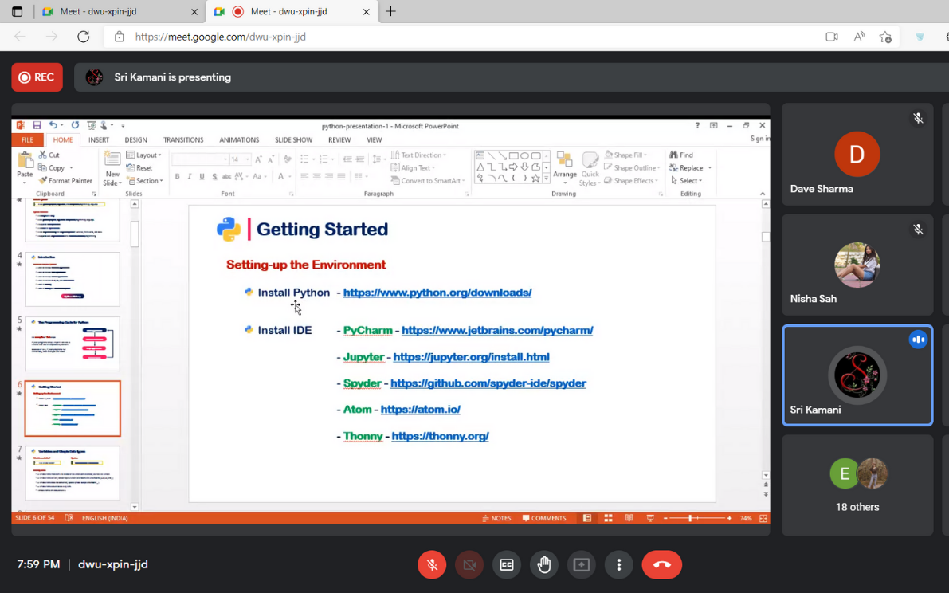Viewport: 949px width, 593px height.
Task: Turn on closed captions
Action: tap(507, 564)
